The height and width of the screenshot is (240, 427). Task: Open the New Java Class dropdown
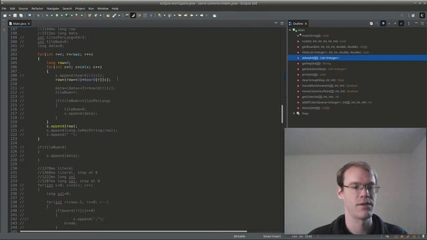pyautogui.click(x=100, y=15)
